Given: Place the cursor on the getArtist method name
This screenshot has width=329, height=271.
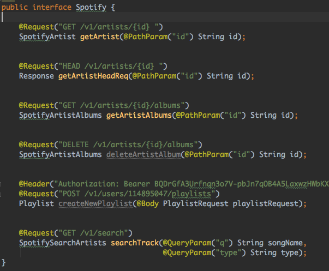Looking at the screenshot, I should click(100, 37).
